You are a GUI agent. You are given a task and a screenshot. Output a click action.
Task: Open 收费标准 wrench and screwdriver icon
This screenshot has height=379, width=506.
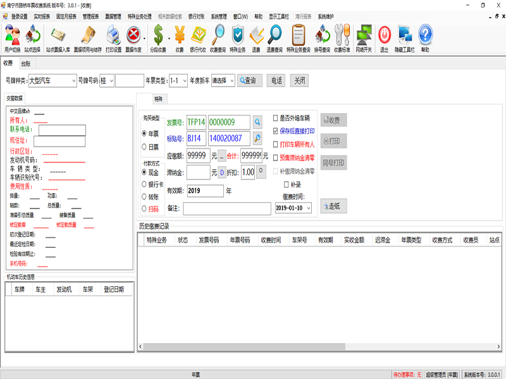(342, 38)
